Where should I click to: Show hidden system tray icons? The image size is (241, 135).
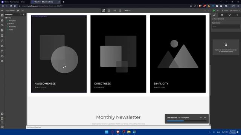pos(210,132)
